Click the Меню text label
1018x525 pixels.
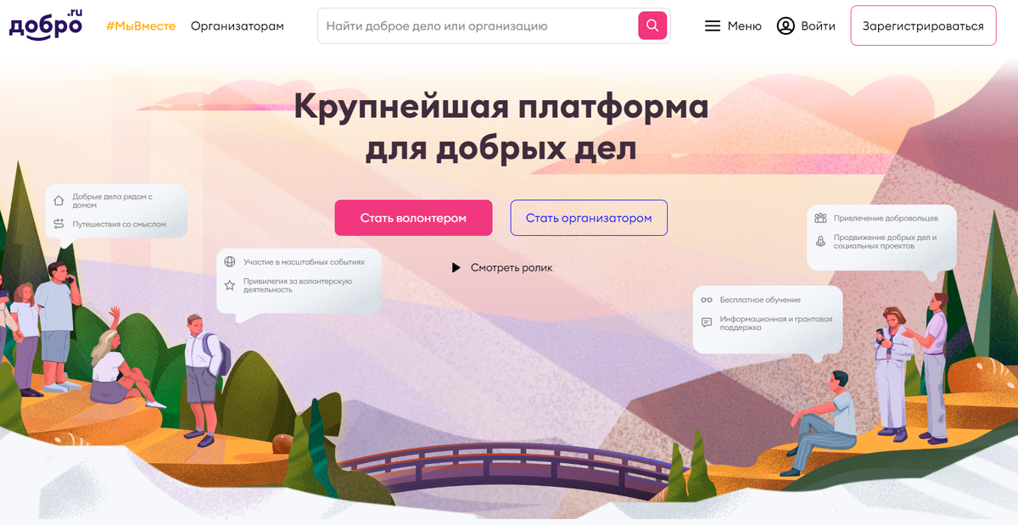coord(745,26)
